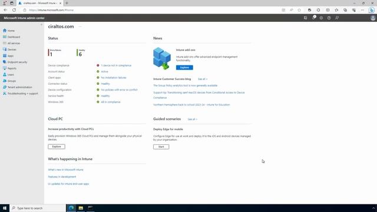Open the feedback icon in the header

(337, 18)
